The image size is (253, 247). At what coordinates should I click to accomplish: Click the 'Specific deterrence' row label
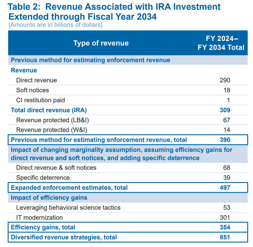(43, 178)
